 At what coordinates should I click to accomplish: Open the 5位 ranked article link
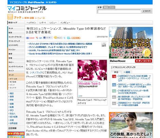134,104
